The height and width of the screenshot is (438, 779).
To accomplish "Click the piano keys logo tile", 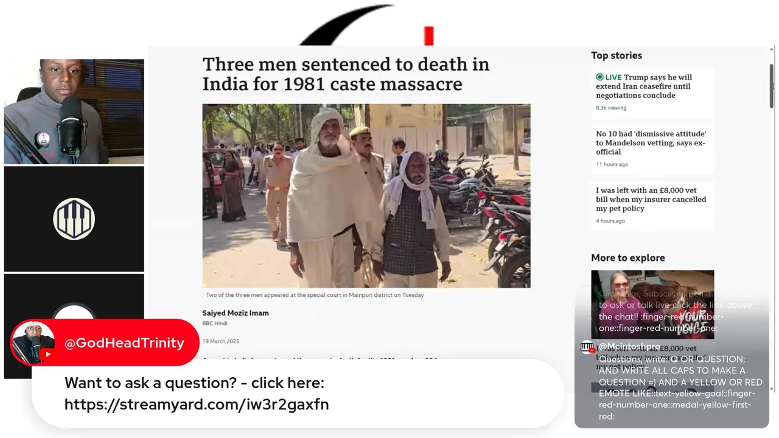I will pyautogui.click(x=74, y=219).
